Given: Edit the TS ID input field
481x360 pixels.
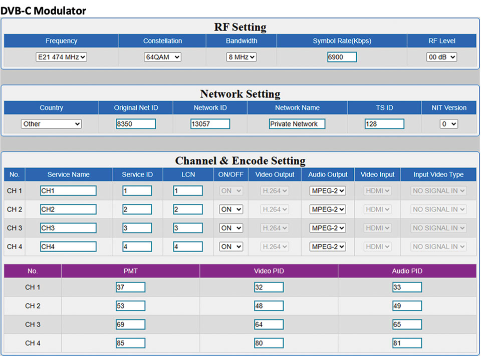Looking at the screenshot, I should click(384, 123).
